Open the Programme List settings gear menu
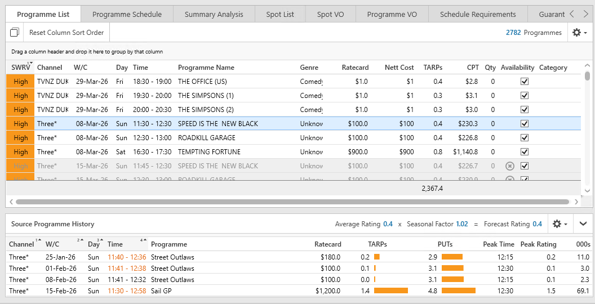Screen dimensions: 595x304 (x=579, y=33)
